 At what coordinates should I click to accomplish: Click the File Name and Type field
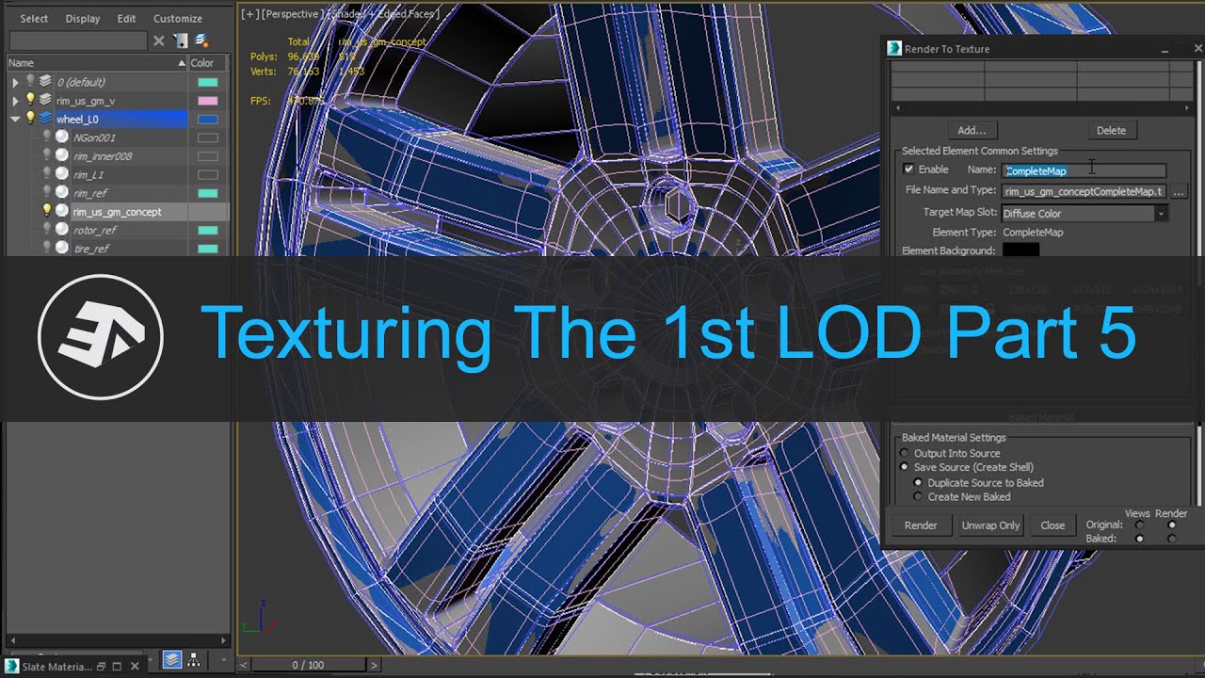tap(1084, 191)
